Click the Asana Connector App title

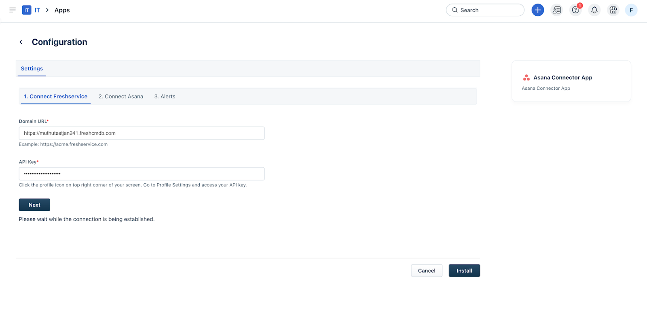563,78
